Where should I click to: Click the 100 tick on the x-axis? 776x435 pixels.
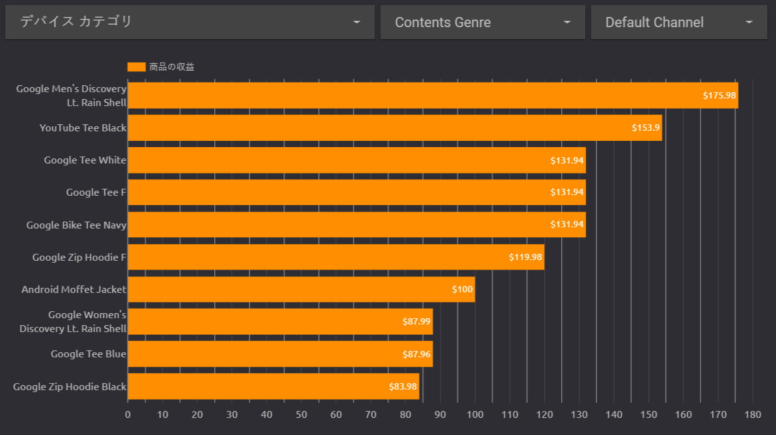475,415
